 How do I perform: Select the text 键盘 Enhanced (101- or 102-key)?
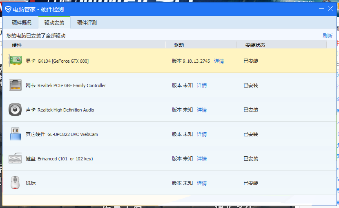pos(59,159)
